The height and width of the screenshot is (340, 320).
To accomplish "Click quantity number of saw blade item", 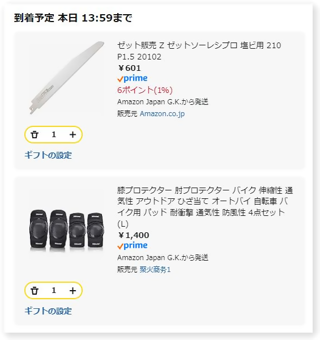I will coord(54,135).
